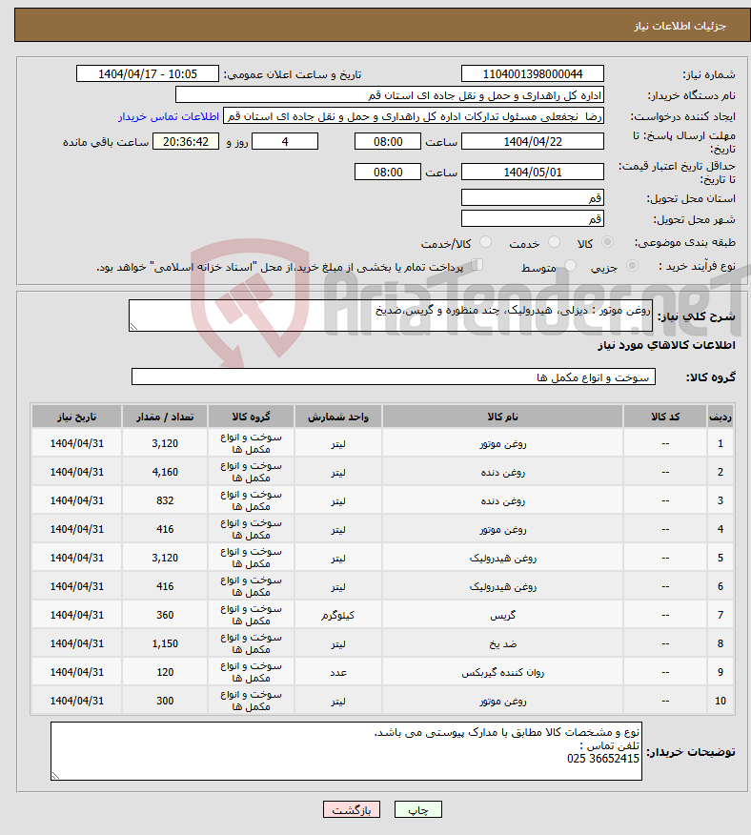Click the request creator name field
This screenshot has height=835, width=751.
414,116
